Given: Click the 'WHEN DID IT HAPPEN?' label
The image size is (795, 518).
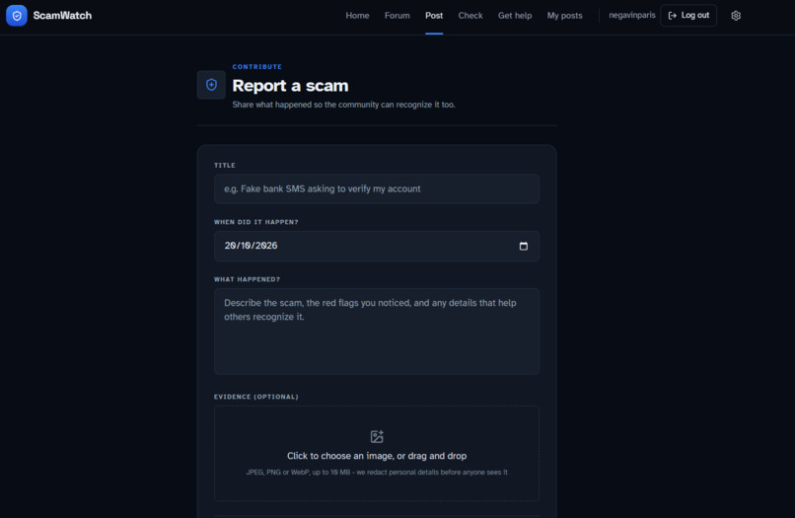Looking at the screenshot, I should (256, 222).
